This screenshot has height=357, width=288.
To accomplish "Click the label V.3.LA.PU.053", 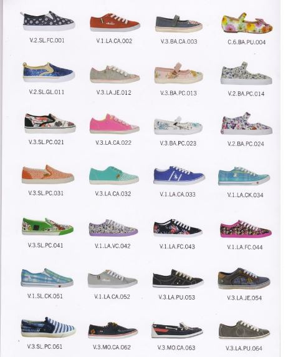I will [x=177, y=297].
